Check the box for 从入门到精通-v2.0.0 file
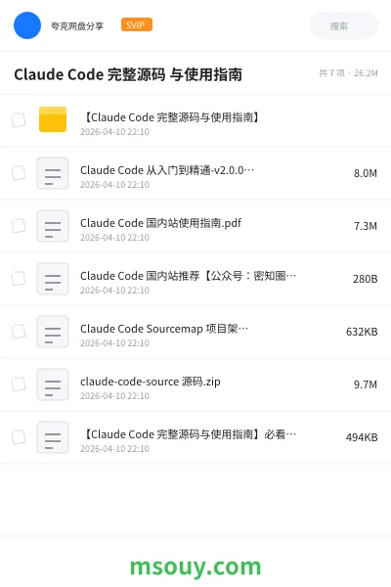391x587 pixels. [19, 173]
